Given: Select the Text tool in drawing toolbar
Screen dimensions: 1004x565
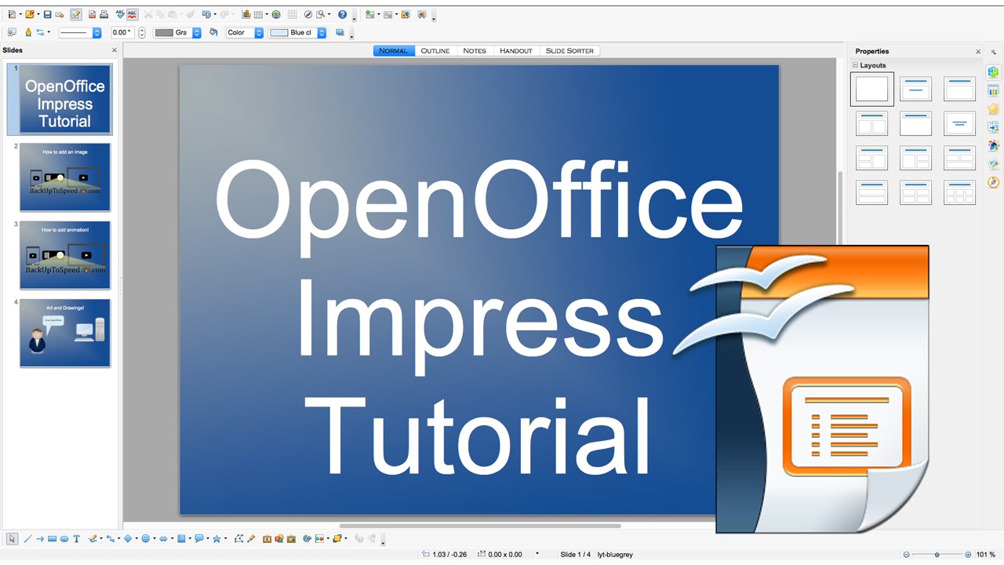Looking at the screenshot, I should [76, 539].
